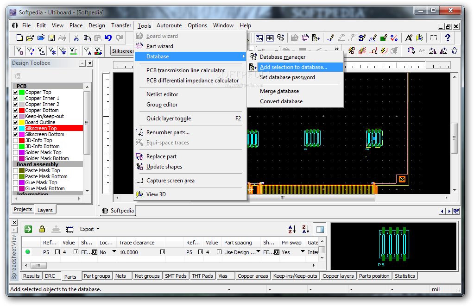Click the Copy toolbar icon
This screenshot has width=474, height=306.
click(87, 37)
